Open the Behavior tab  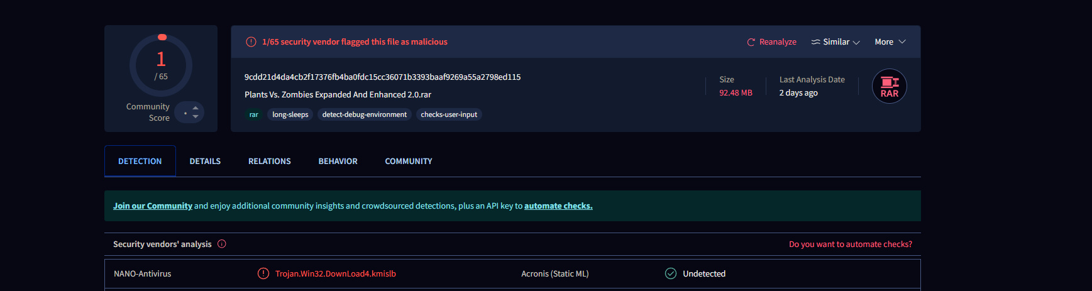[338, 162]
